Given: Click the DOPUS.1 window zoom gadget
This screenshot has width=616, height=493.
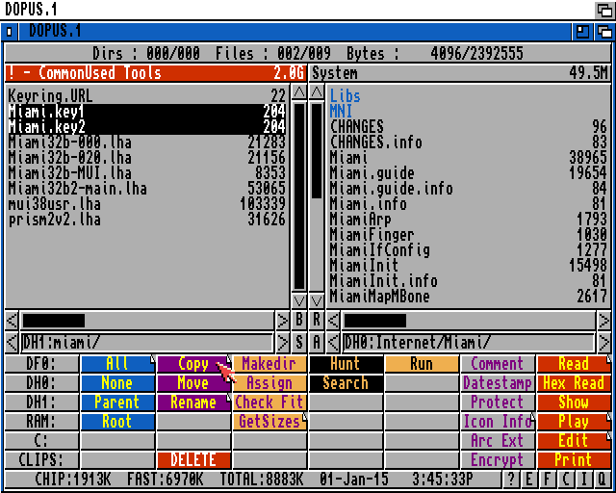Looking at the screenshot, I should coord(582,32).
